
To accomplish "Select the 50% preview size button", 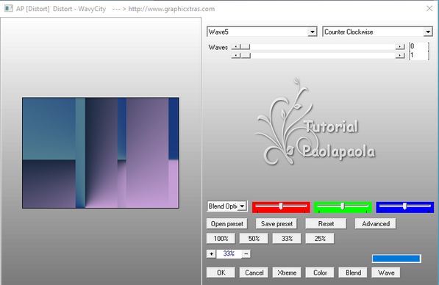I will click(254, 239).
